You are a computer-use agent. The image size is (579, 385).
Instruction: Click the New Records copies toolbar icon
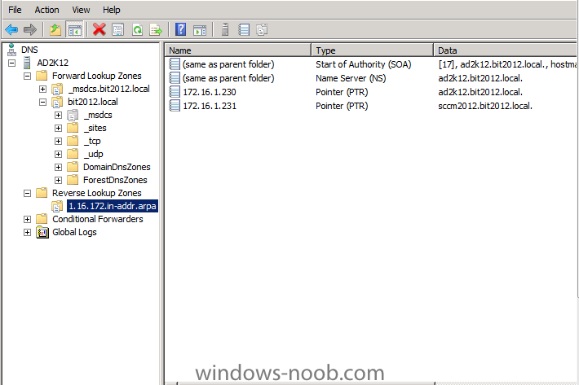pos(262,29)
